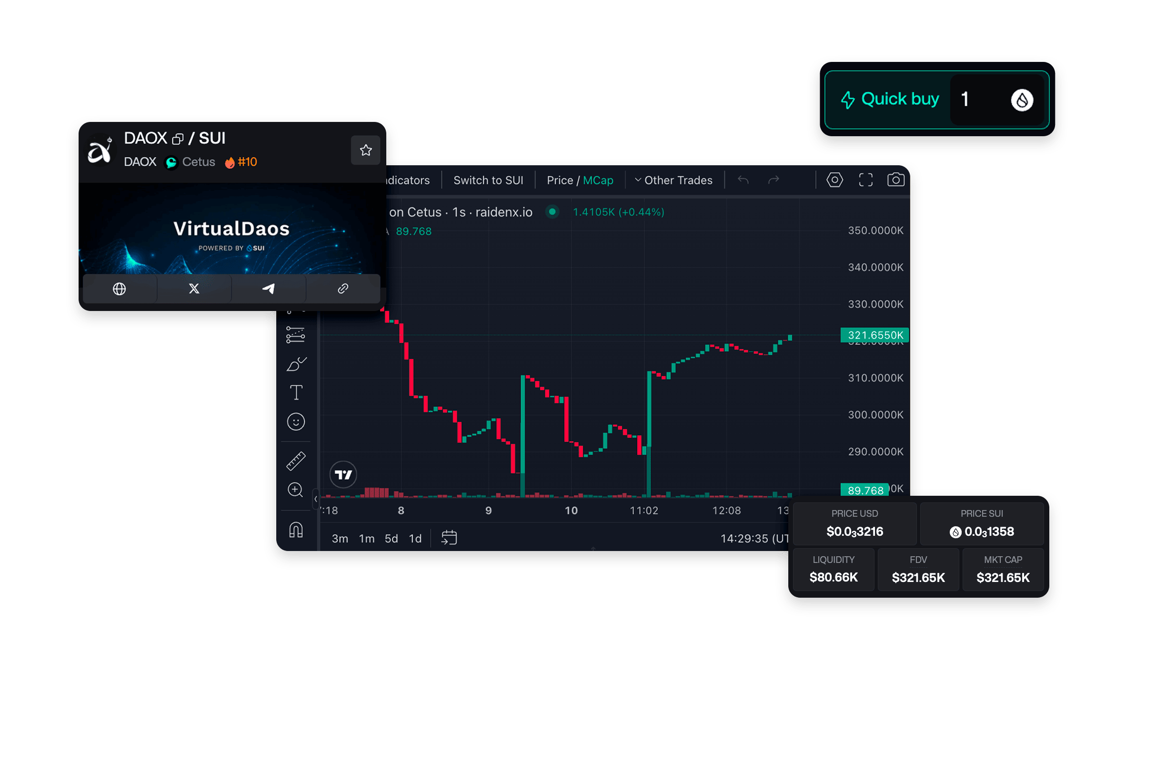Viewport: 1166px width, 762px height.
Task: Switch chart timeframe to 1d
Action: pos(415,538)
